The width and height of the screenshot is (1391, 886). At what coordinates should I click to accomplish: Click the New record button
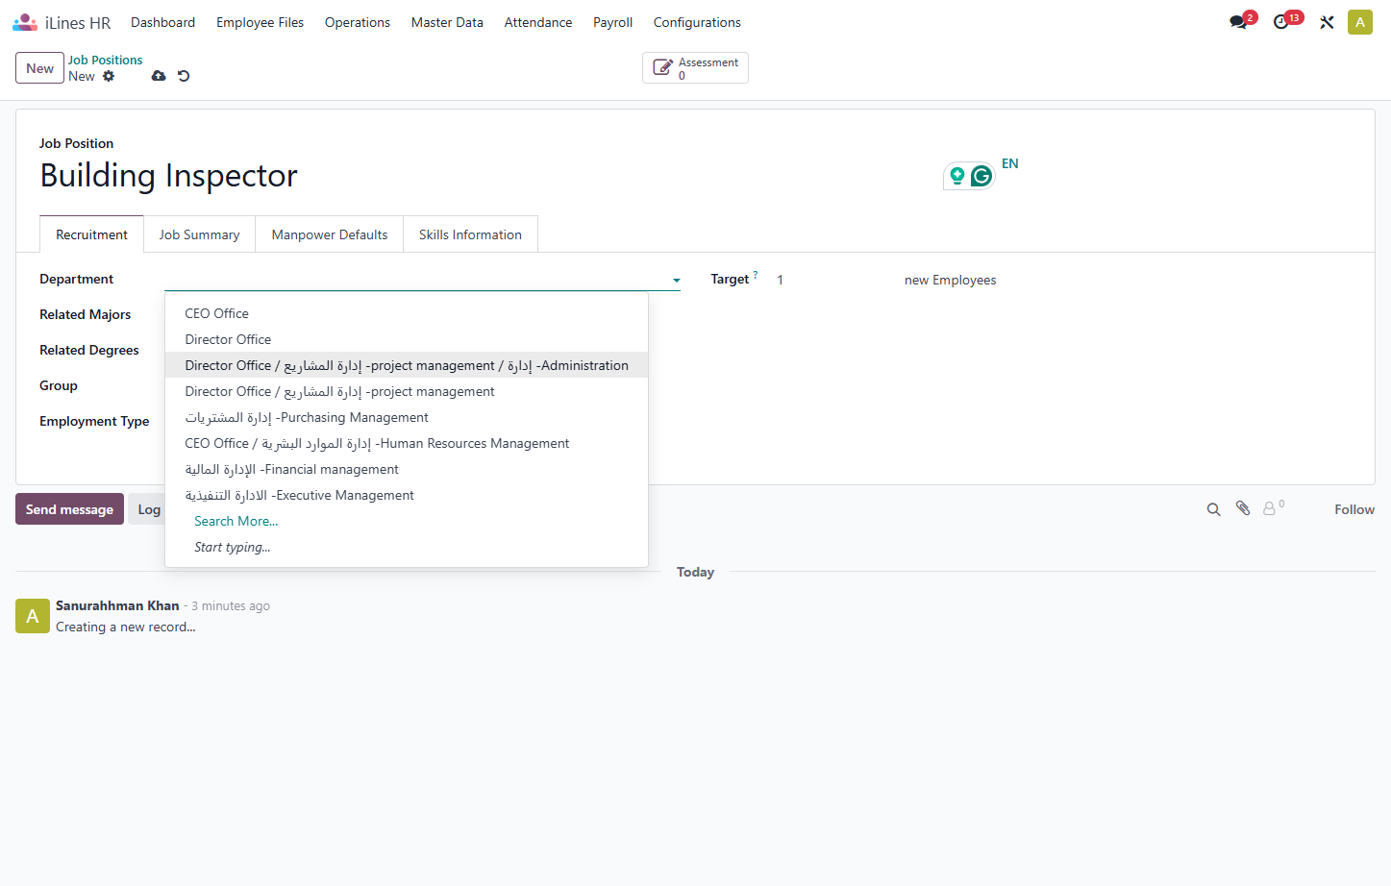(x=39, y=68)
